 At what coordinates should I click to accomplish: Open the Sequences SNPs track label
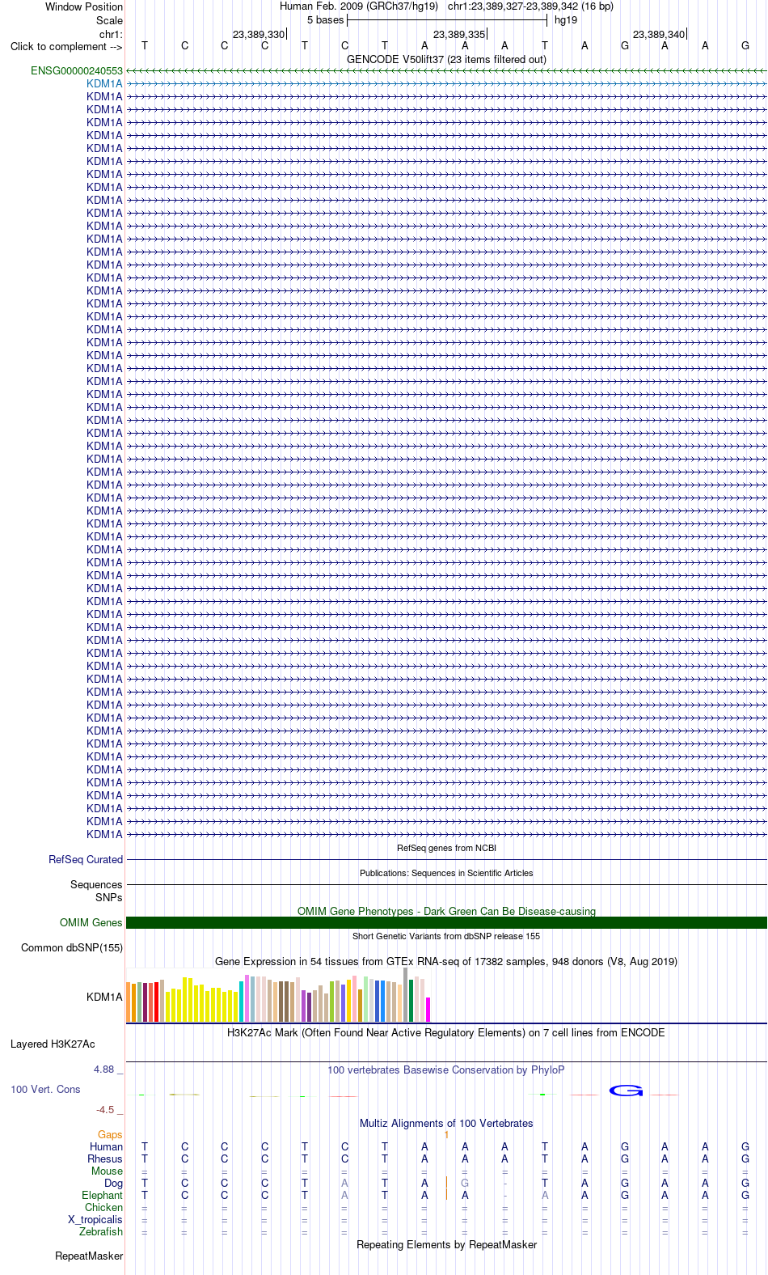pos(96,891)
